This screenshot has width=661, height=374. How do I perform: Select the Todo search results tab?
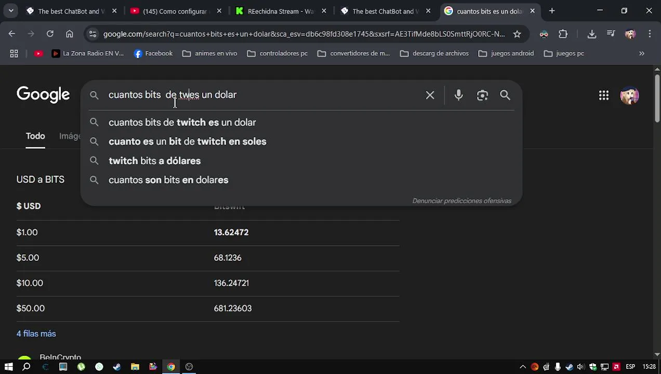35,136
